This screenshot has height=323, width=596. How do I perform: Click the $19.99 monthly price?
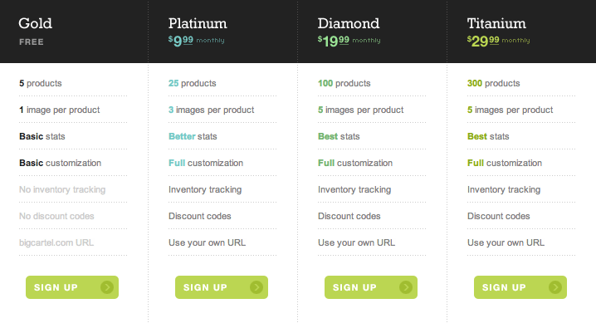click(349, 41)
